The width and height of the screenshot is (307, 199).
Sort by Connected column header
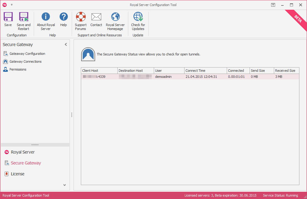coord(238,71)
